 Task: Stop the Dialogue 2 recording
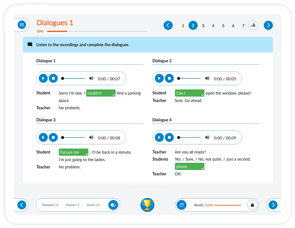pyautogui.click(x=169, y=78)
